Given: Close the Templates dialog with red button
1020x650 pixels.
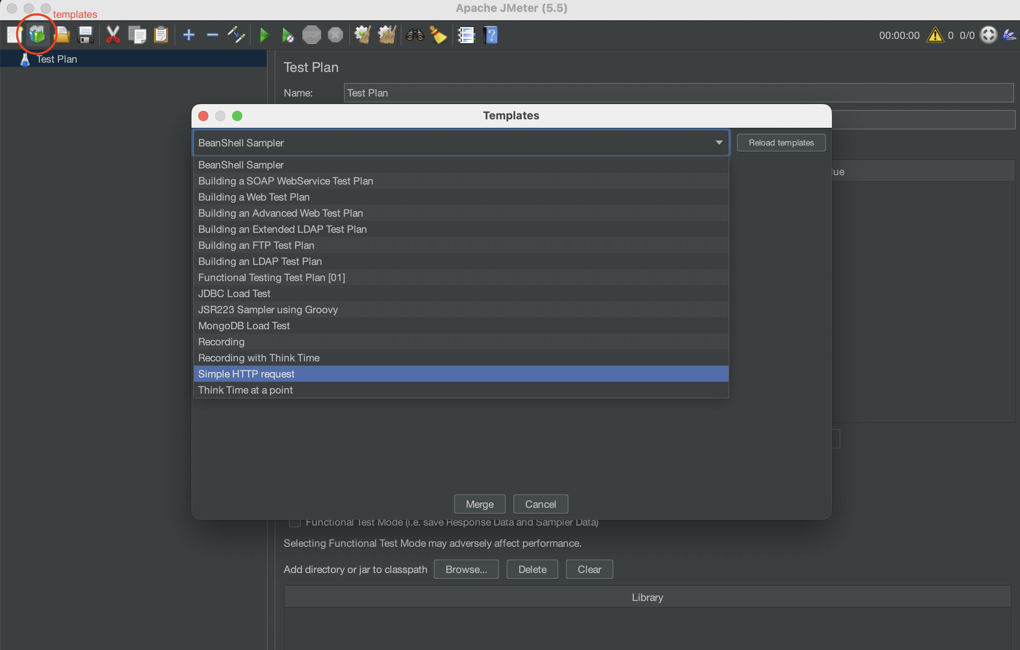Looking at the screenshot, I should coord(203,116).
